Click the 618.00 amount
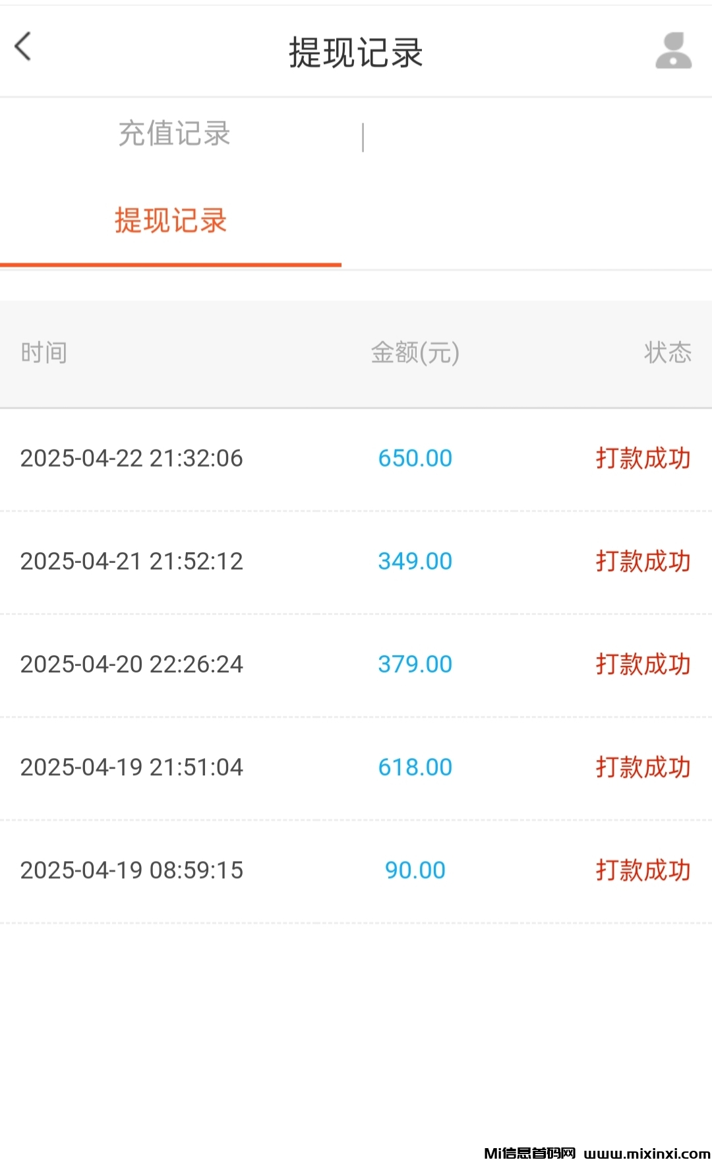 [x=415, y=767]
